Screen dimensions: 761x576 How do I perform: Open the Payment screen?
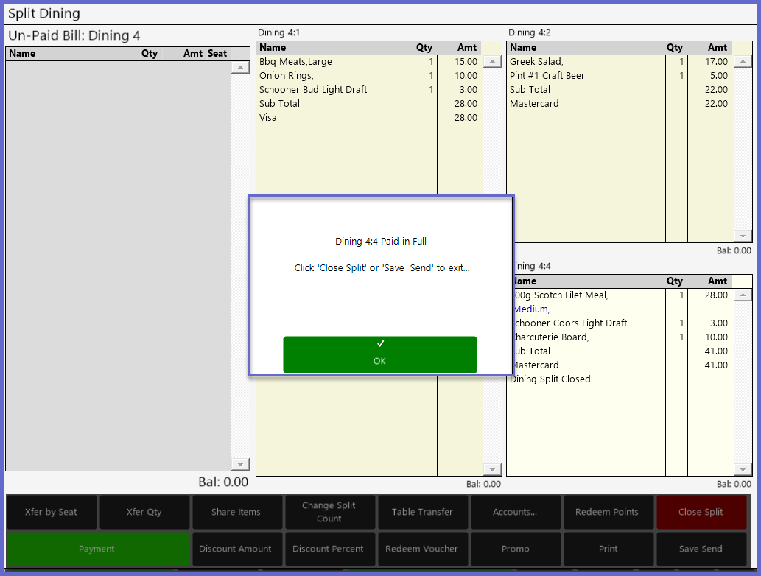click(x=97, y=549)
